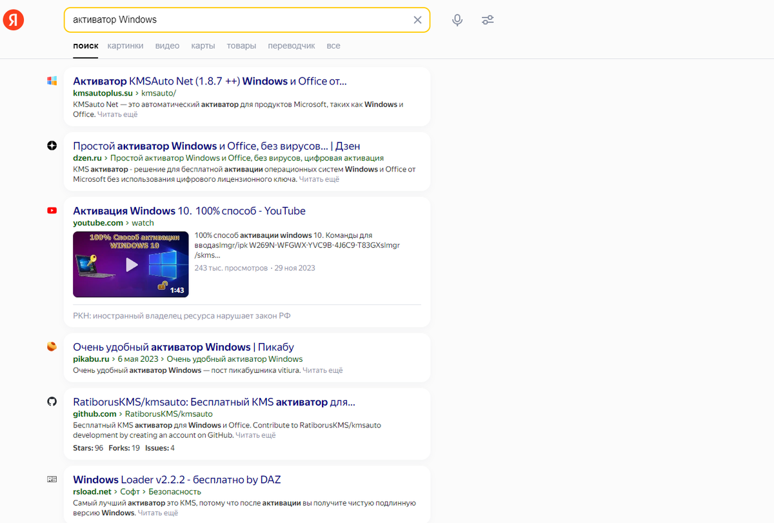The width and height of the screenshot is (774, 523).
Task: Click the GitHub favicon beside the kmsauto result
Action: [52, 402]
